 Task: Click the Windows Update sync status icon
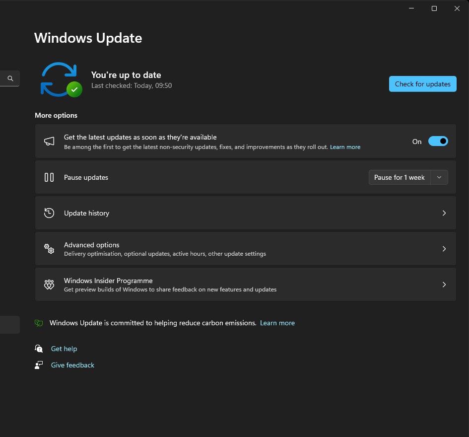[x=61, y=79]
